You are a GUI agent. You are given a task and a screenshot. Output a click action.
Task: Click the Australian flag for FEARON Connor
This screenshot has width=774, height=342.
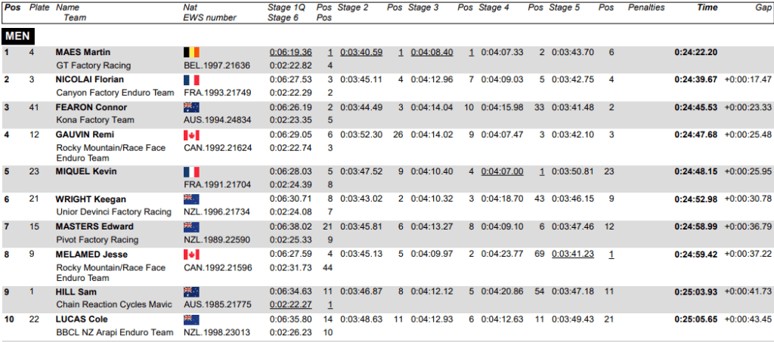click(191, 107)
